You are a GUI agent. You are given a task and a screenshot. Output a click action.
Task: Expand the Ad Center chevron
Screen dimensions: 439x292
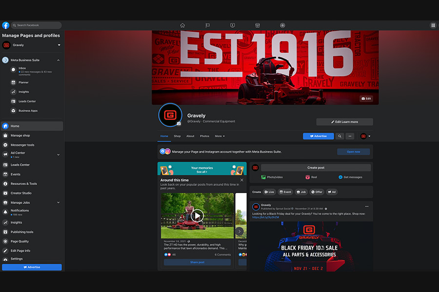tap(58, 155)
